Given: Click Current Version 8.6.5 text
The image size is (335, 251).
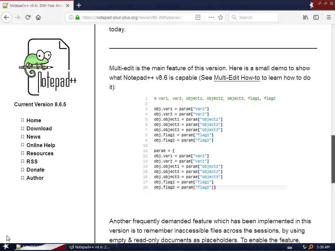Looking at the screenshot, I should tap(40, 104).
